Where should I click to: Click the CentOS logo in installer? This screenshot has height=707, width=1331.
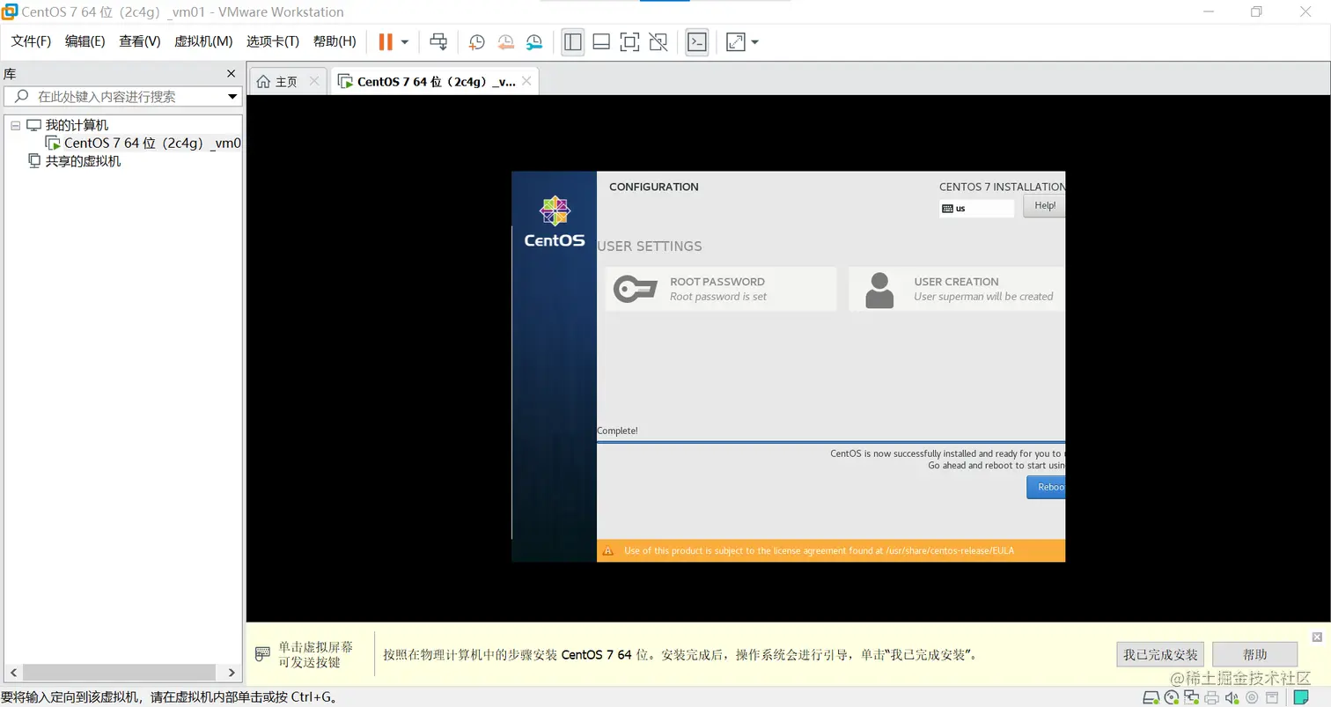tap(555, 221)
